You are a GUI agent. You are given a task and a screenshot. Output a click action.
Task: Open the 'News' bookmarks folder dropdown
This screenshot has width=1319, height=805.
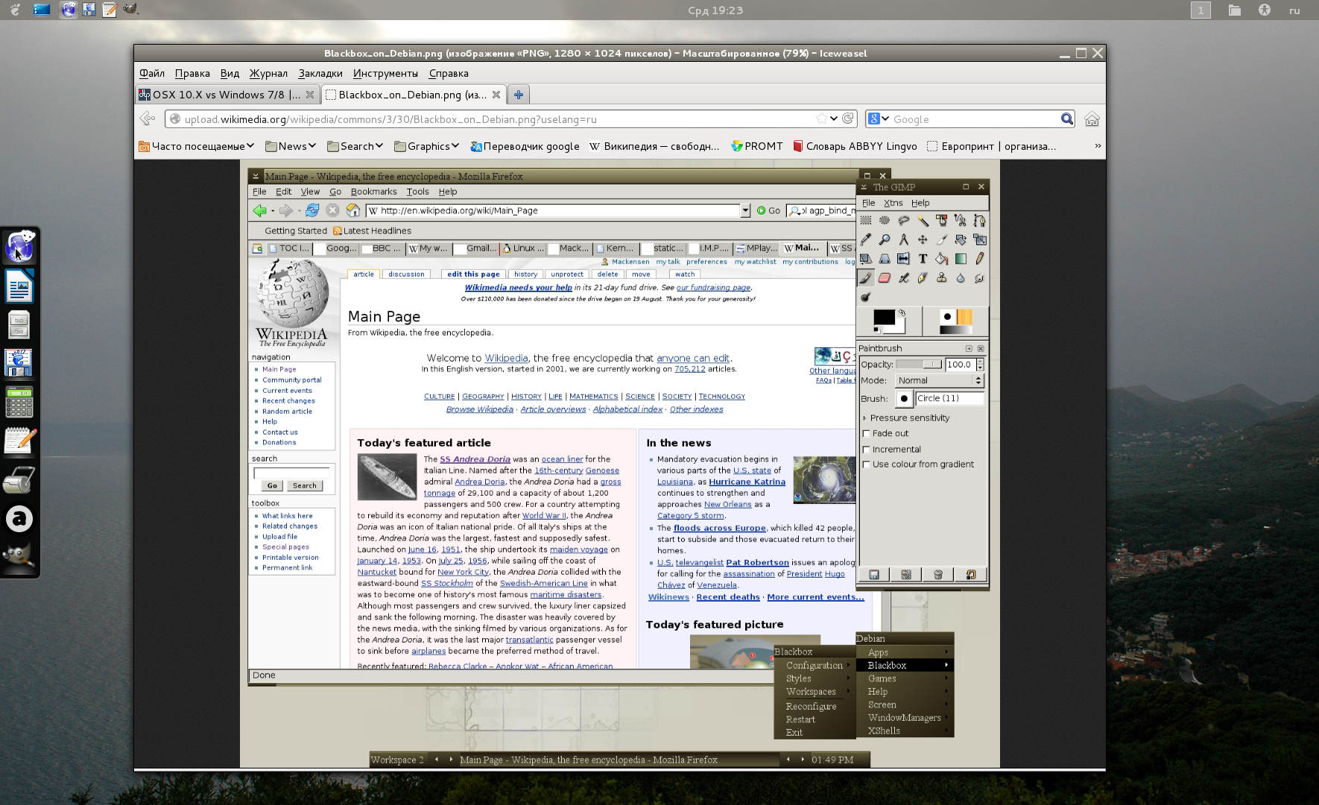tap(291, 146)
